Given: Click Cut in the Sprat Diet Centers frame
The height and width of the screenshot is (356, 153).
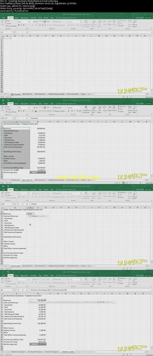Looking at the screenshot, I should [x=8, y=107].
